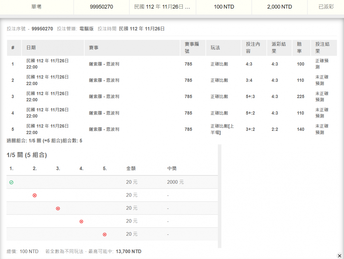
Task: Click the red cross icon under column 4
Action: click(82, 221)
